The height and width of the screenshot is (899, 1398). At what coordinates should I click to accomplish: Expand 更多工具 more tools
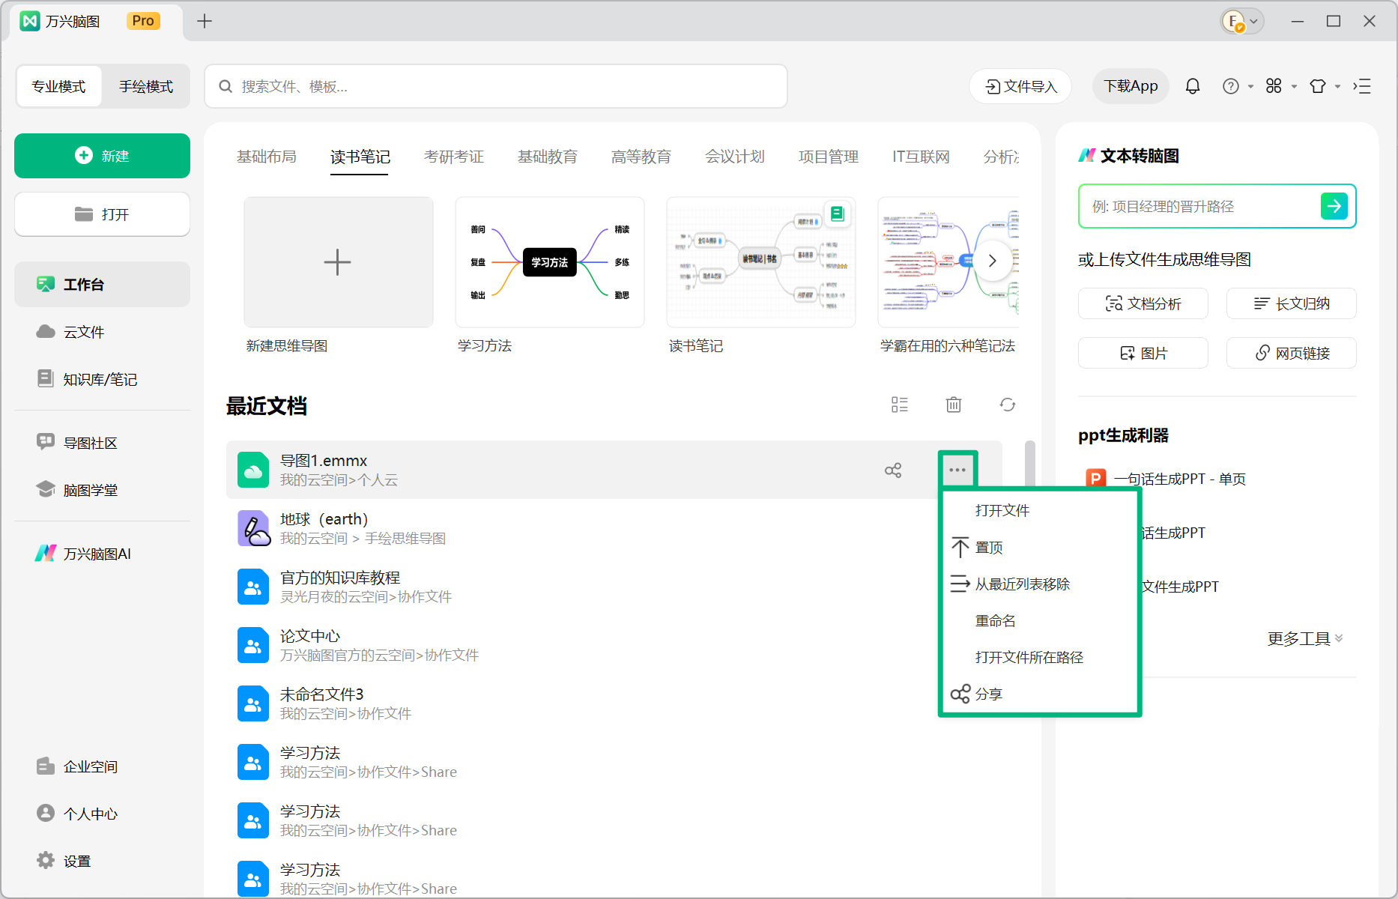(x=1305, y=638)
